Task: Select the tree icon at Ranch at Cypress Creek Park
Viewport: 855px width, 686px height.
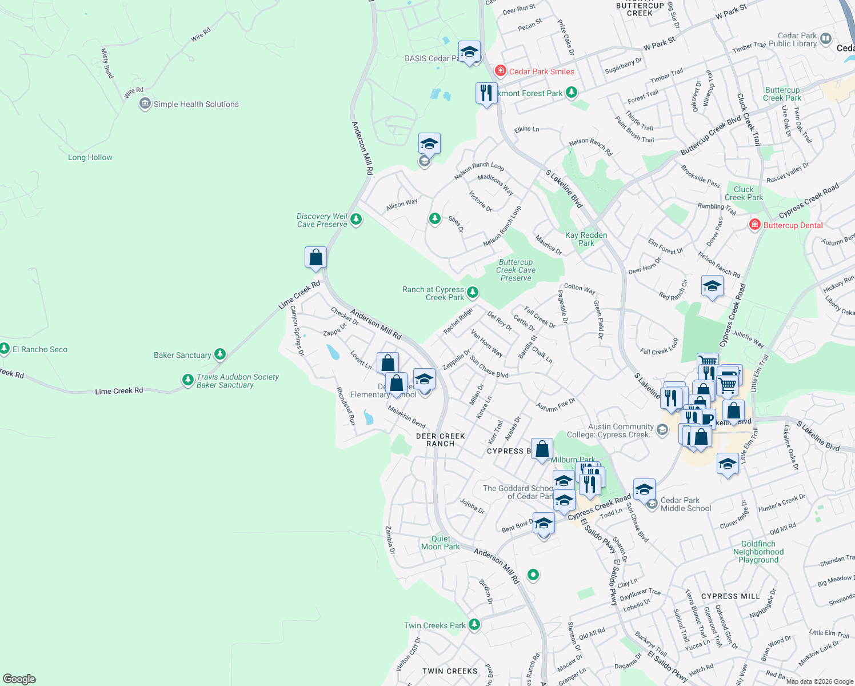Action: pyautogui.click(x=472, y=292)
